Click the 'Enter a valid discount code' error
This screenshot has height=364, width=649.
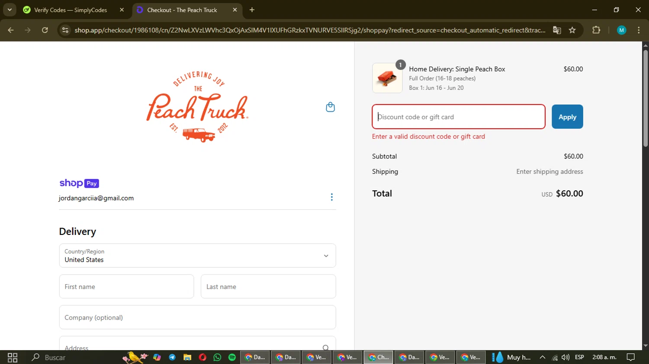(x=428, y=136)
